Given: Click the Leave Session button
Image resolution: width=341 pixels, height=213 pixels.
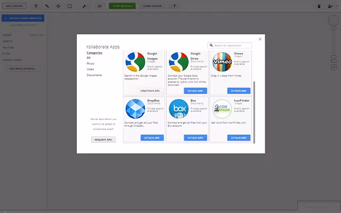Looking at the screenshot, I should pos(152,6).
